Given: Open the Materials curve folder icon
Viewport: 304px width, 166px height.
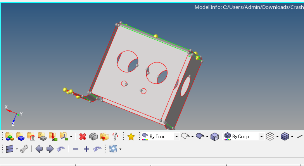Looking at the screenshot, I should click(x=31, y=137).
